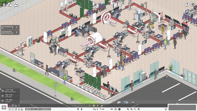Set game speed to fast forward
197x111 pixels.
[102, 105]
